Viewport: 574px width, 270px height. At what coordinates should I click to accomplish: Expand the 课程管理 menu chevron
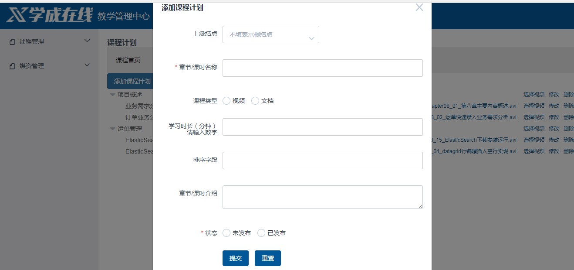87,41
